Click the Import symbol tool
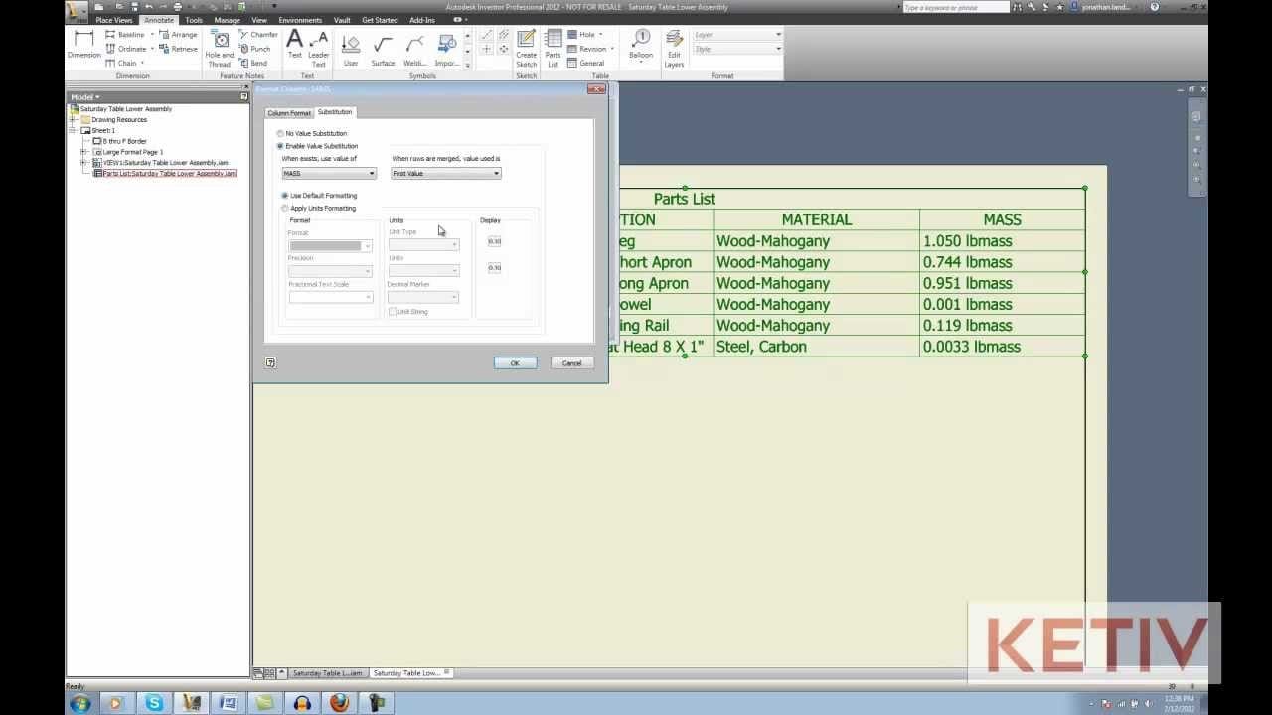 [447, 50]
